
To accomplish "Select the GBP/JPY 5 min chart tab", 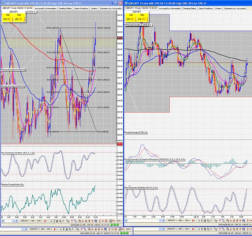I will coord(17,8).
